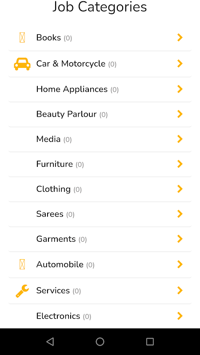
Task: Tap the Android back navigation icon
Action: (50, 341)
